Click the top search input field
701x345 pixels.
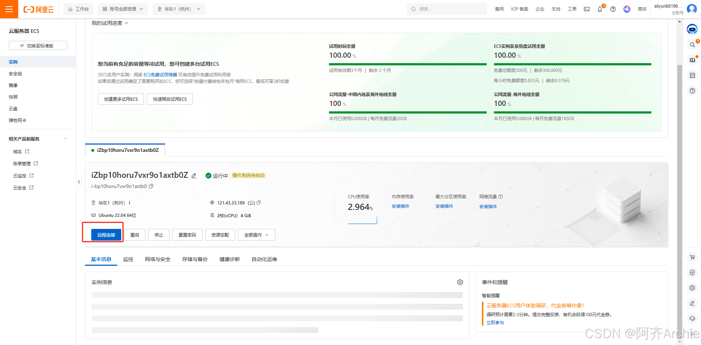point(447,9)
